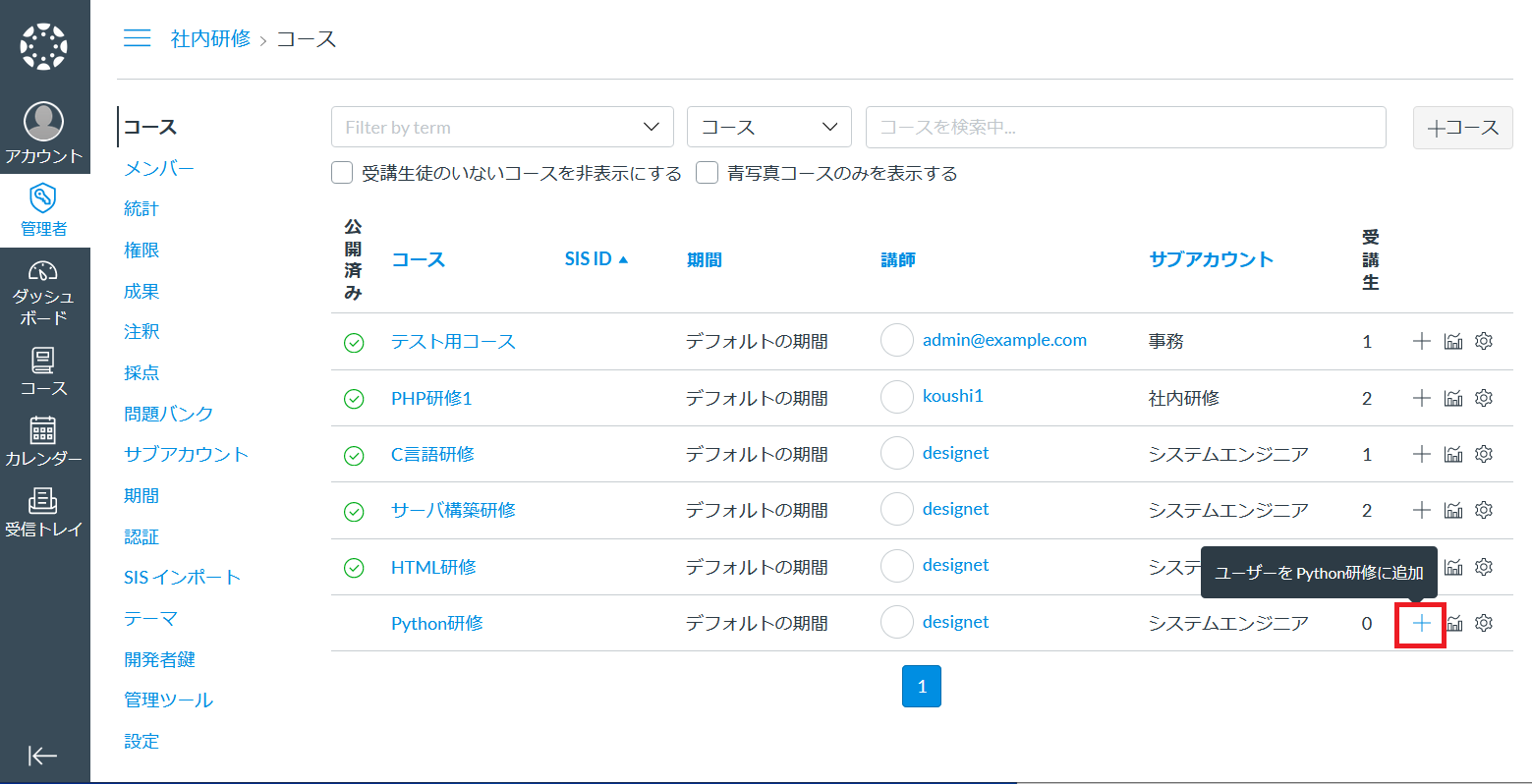This screenshot has width=1532, height=784.
Task: View statistics icon for テスト用コース
Action: click(x=1453, y=341)
